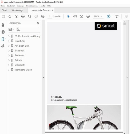
Task: Open the Datei menu
Action: pos(3,6)
